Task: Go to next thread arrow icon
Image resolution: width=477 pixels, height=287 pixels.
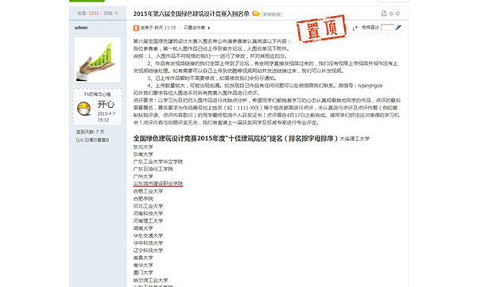Action: point(398,13)
